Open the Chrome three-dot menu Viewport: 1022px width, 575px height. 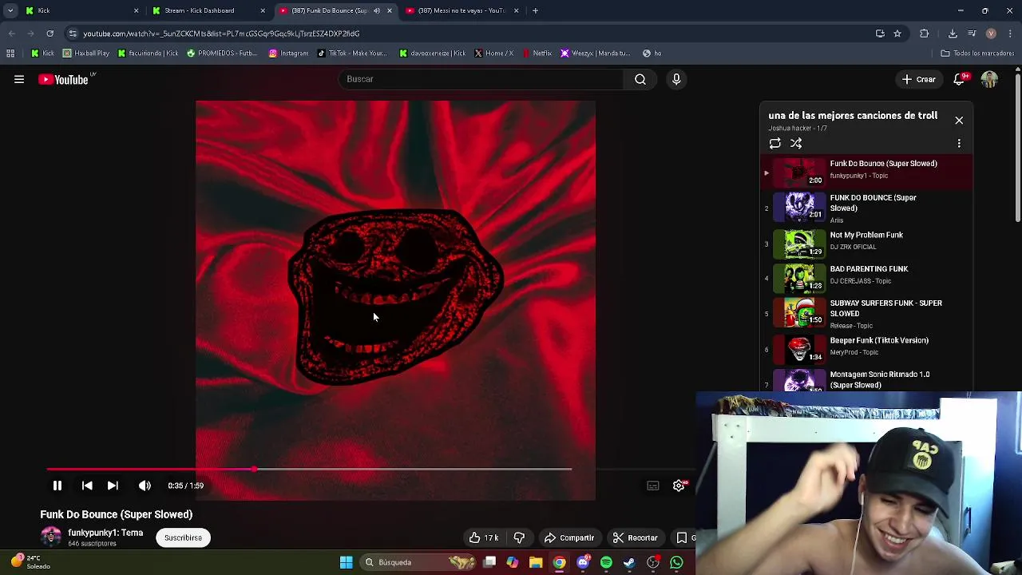point(1010,34)
